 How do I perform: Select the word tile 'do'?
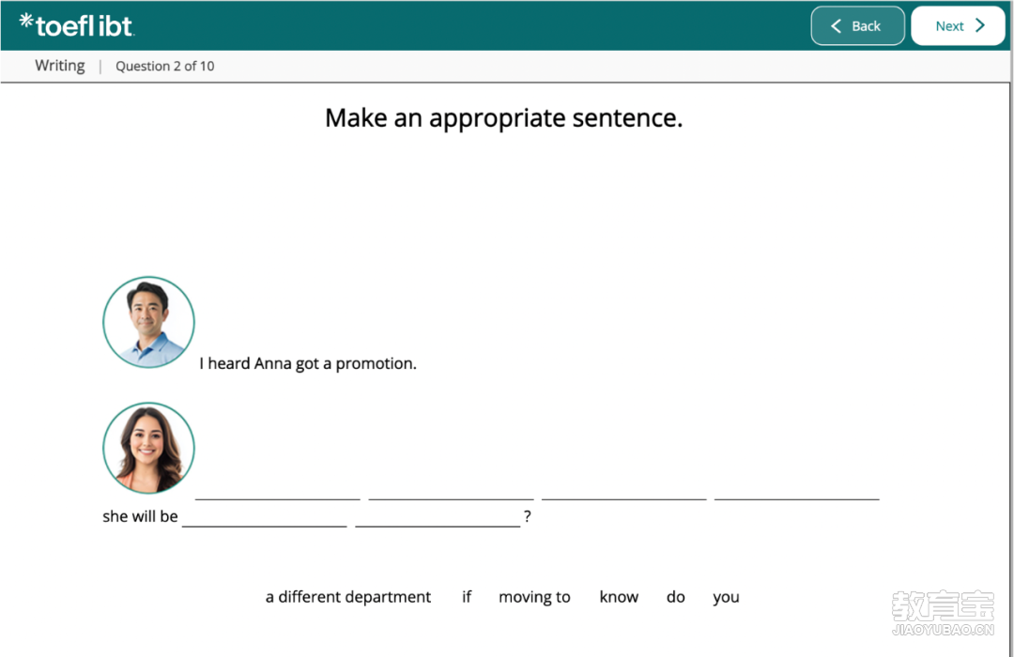click(676, 597)
